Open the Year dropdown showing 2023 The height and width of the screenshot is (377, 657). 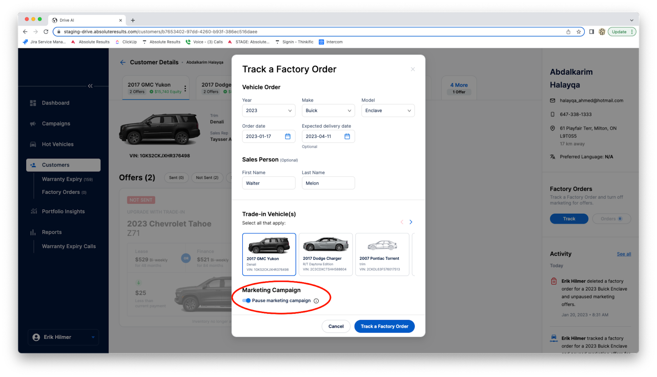(269, 111)
